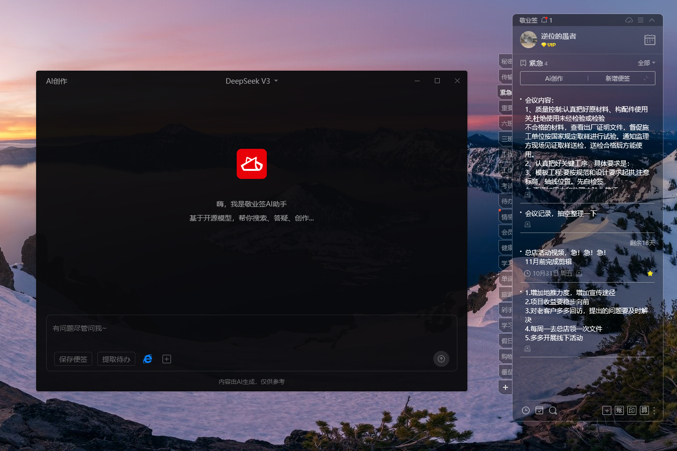Click the notification bell in title bar

[x=544, y=20]
